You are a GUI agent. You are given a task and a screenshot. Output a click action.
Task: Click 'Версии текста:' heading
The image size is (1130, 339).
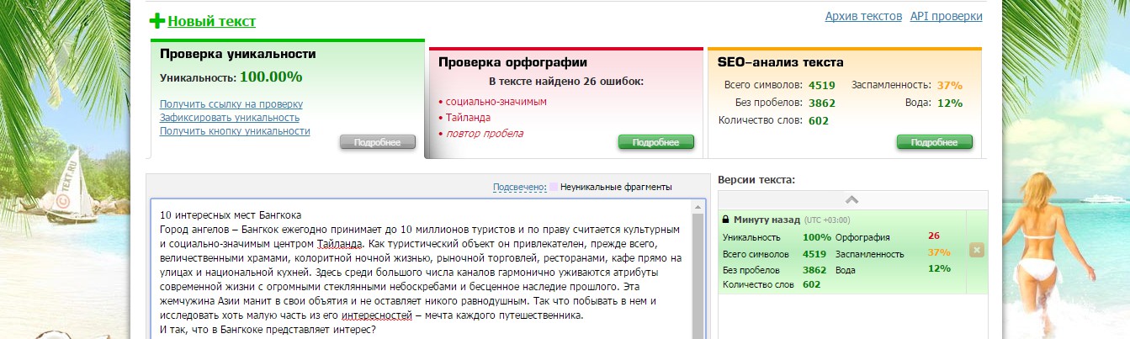coord(756,180)
